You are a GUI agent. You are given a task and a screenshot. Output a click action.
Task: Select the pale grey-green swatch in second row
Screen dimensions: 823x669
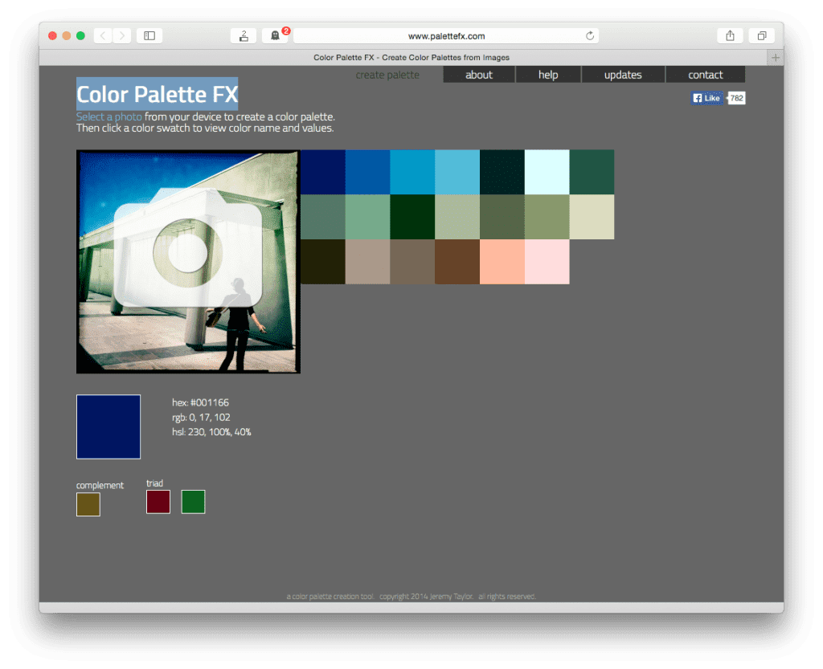pos(457,217)
